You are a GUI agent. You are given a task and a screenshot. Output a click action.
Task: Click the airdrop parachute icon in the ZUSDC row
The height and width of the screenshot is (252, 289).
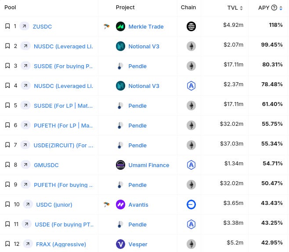107,26
